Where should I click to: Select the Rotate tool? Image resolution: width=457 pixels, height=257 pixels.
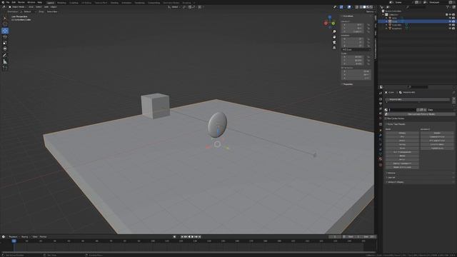[x=5, y=36]
